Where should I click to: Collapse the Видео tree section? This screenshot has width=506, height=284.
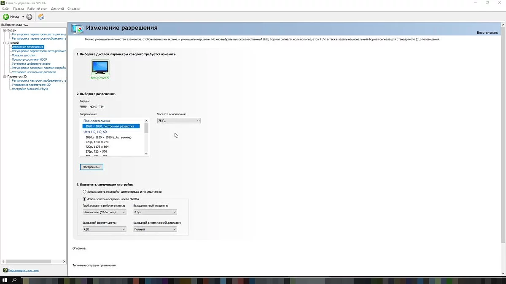point(4,30)
